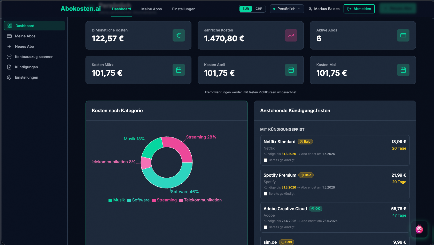The height and width of the screenshot is (245, 434).
Task: Click the Abokosten.ai logo link
Action: pyautogui.click(x=81, y=9)
